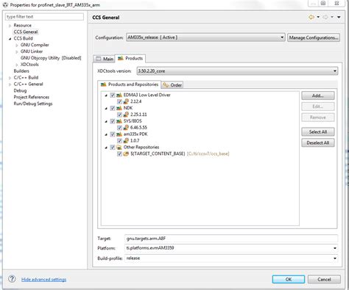Collapse the EDMA3 Low Level Driver node
Image resolution: width=349 pixels, height=290 pixels.
106,95
